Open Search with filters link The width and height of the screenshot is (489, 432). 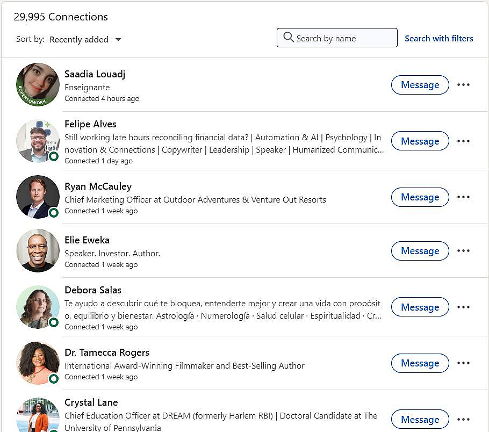click(x=438, y=38)
